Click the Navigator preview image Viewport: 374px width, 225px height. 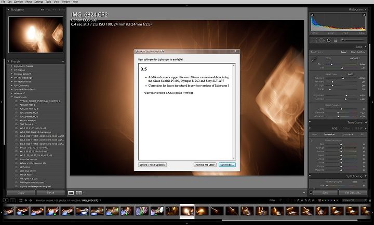[x=36, y=35]
